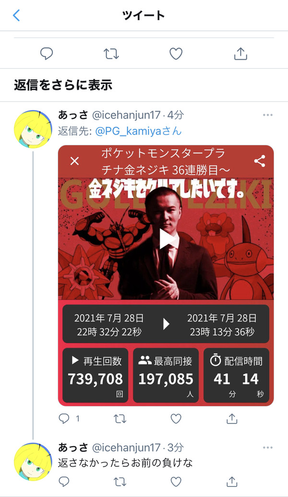
Task: Share the stream card tweet
Action: [232, 419]
